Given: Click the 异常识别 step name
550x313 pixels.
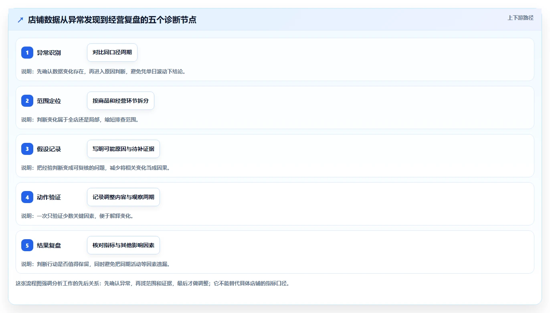Looking at the screenshot, I should click(x=49, y=53).
